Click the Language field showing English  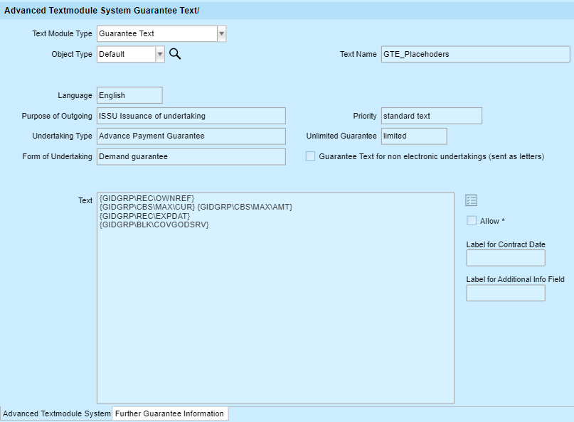point(129,95)
